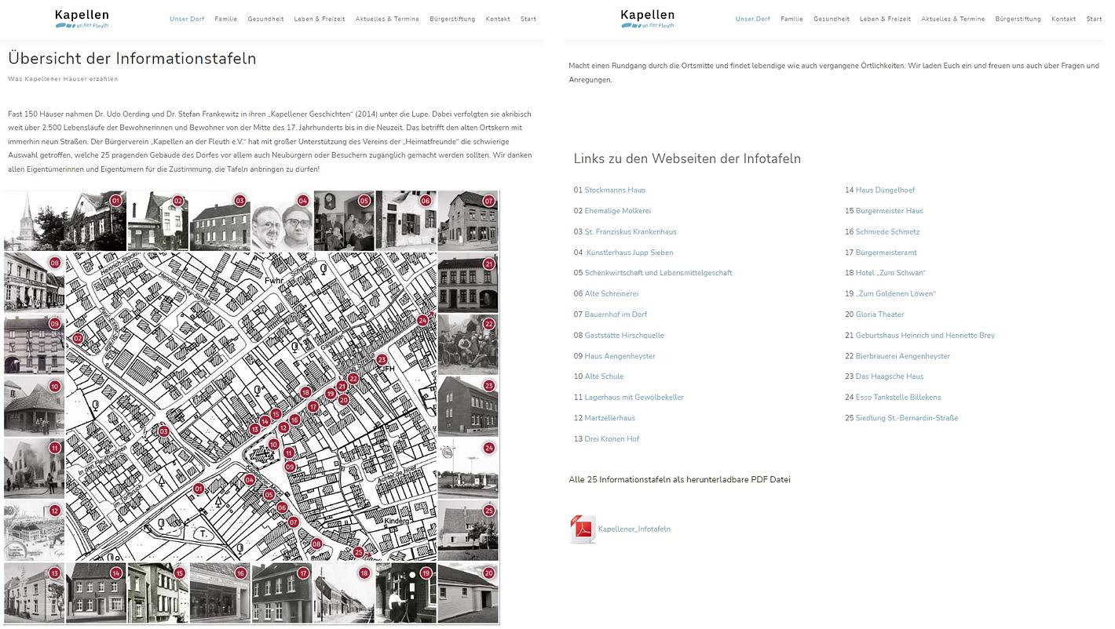Open Geburtshaus Heinrich und Henriette Brey link
The image size is (1115, 629).
pos(924,336)
